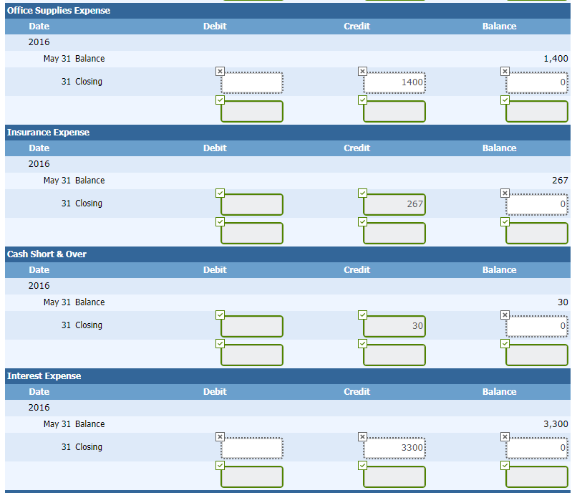Select the Insurance Expense ledger title
Screen dimensions: 572x493
click(48, 132)
